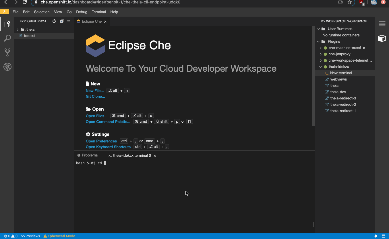Collapse the User Runtimes section
The height and width of the screenshot is (239, 389).
coord(318,29)
